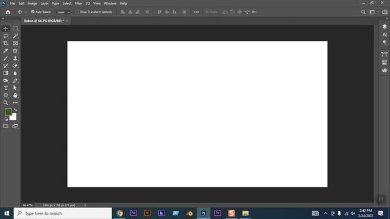Select the Gradient tool

[5, 73]
